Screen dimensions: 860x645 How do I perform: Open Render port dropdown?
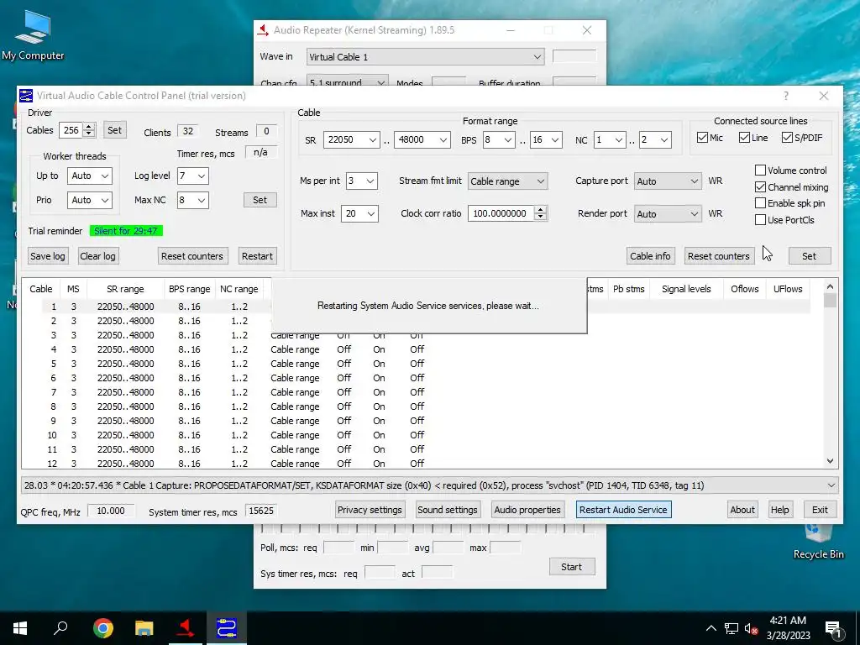(x=668, y=214)
